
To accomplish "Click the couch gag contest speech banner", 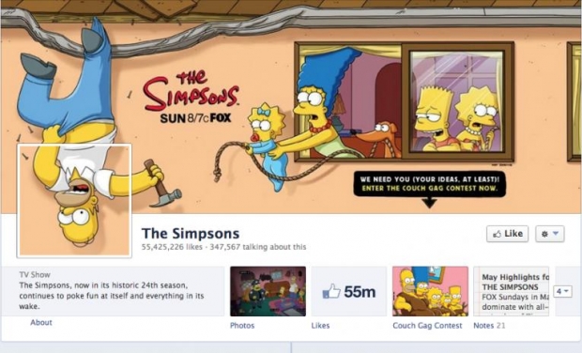I will [x=429, y=184].
